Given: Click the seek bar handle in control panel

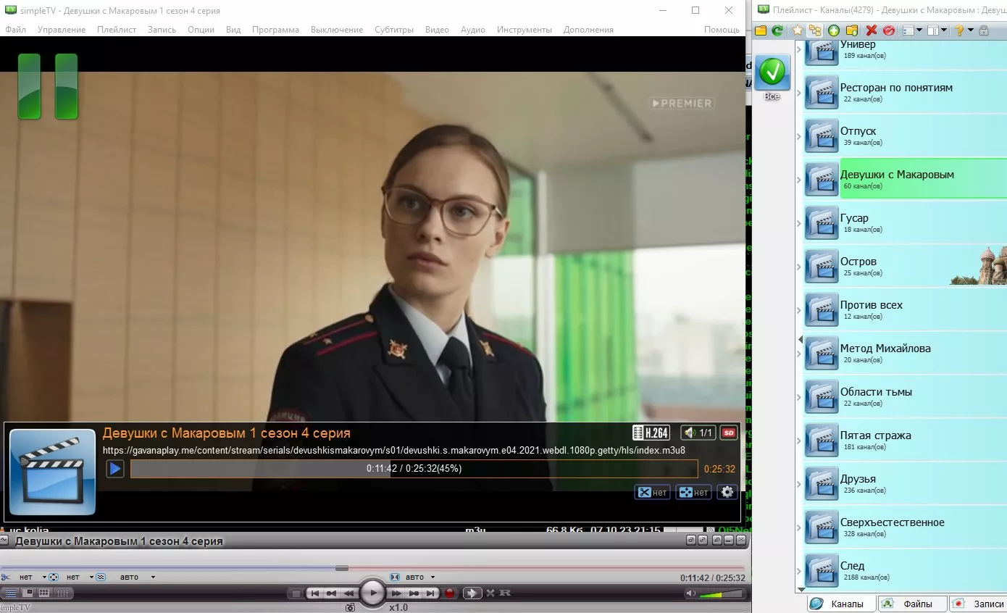Looking at the screenshot, I should (342, 568).
